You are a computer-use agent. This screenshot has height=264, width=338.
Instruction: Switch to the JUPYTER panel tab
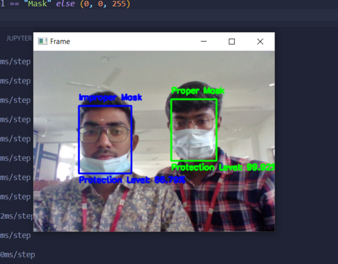pyautogui.click(x=19, y=38)
